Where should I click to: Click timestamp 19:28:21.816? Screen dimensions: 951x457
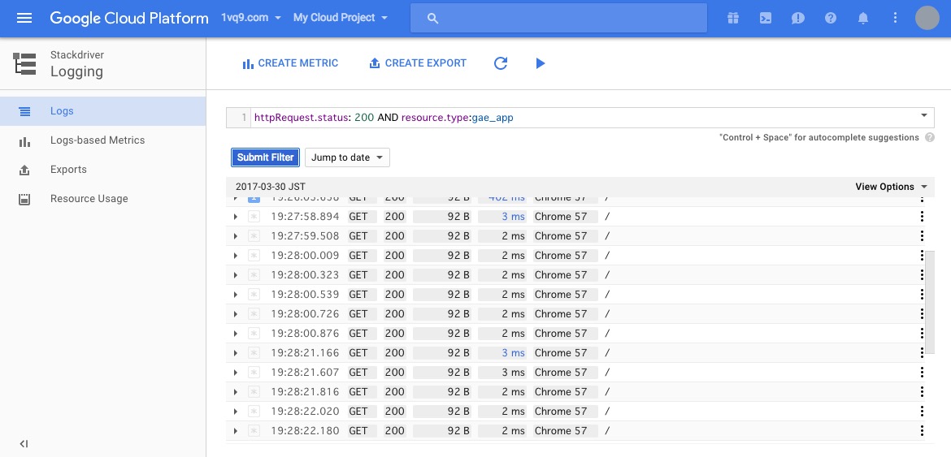(x=305, y=391)
